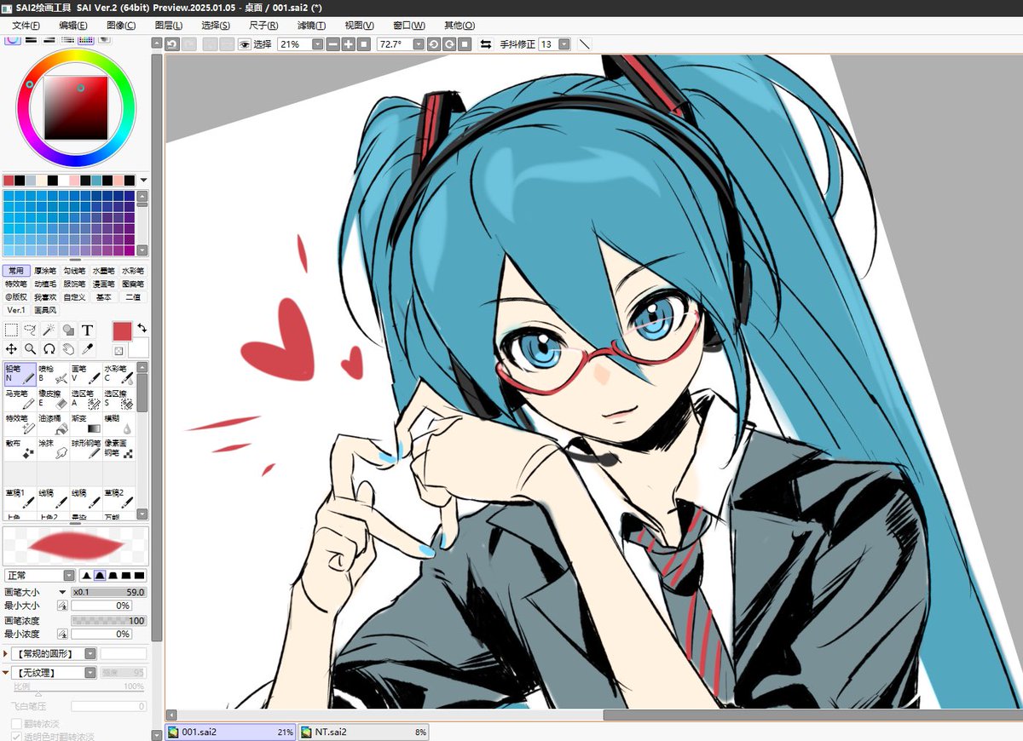Toggle the 翻转浓淡 checkbox
Screen dimensions: 1023x741
coord(16,723)
